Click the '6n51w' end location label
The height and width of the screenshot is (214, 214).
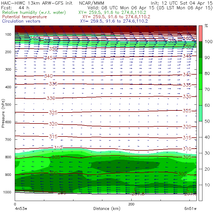(190, 209)
